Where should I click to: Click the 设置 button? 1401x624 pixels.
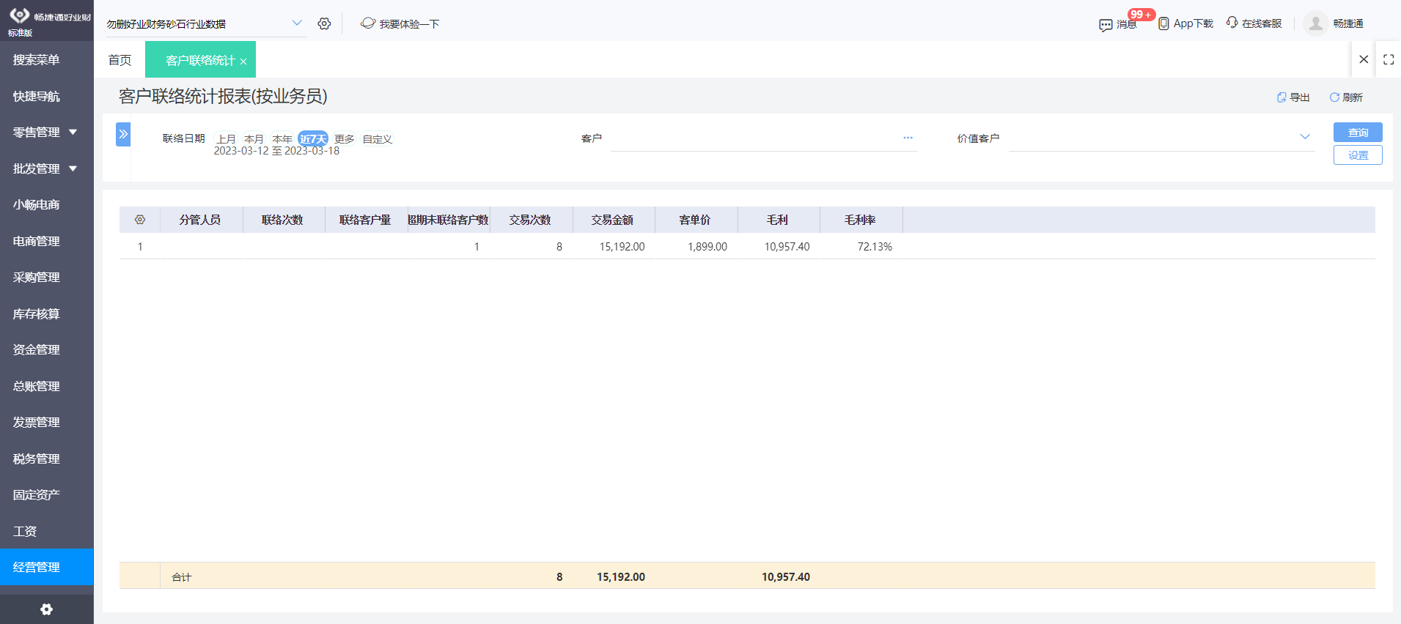[1358, 155]
